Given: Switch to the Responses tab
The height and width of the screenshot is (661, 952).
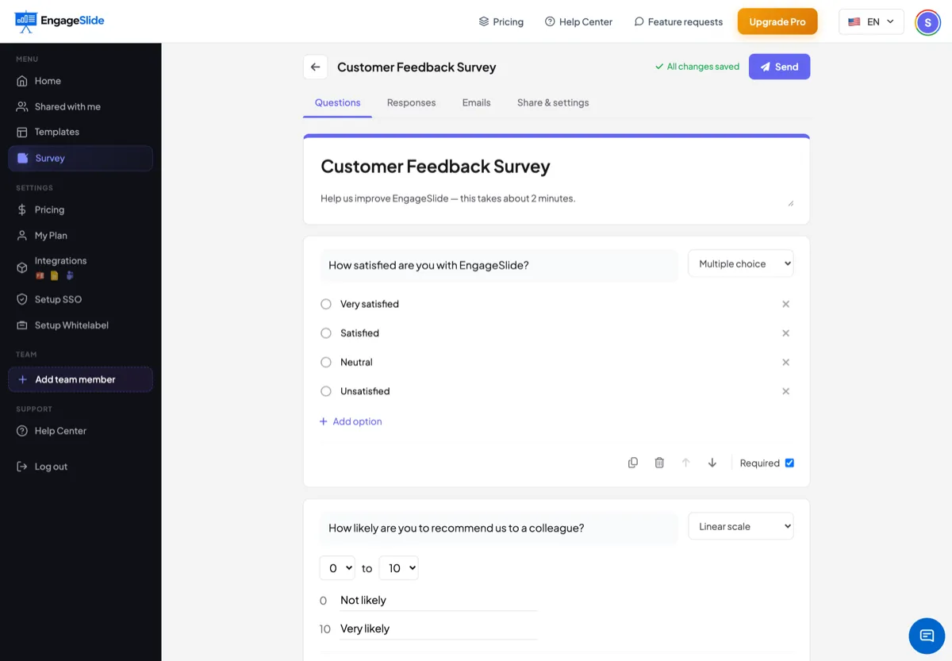Looking at the screenshot, I should click(411, 102).
